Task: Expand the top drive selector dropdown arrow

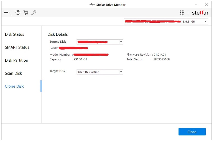Action: tap(205, 21)
